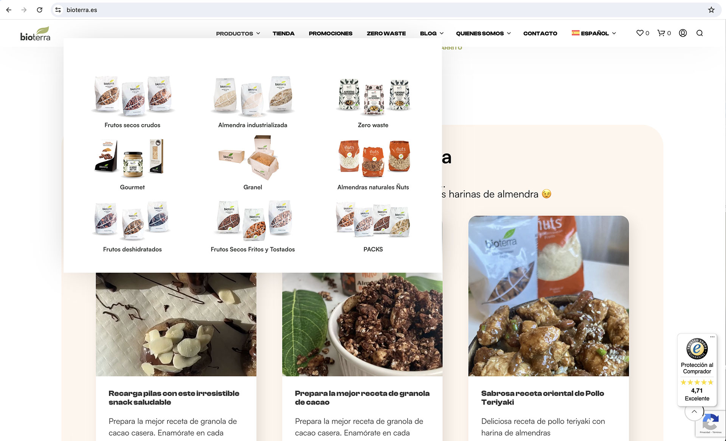Select the Almendras naturales Ñuts thumbnail
The image size is (726, 441).
373,158
